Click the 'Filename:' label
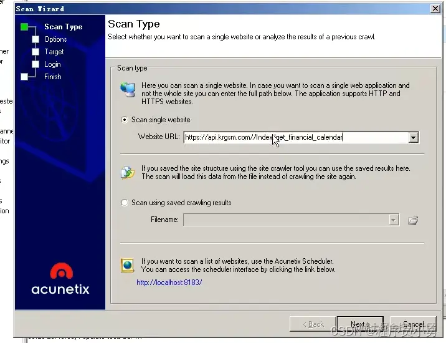Viewport: 446px width, 343px height. coord(164,220)
